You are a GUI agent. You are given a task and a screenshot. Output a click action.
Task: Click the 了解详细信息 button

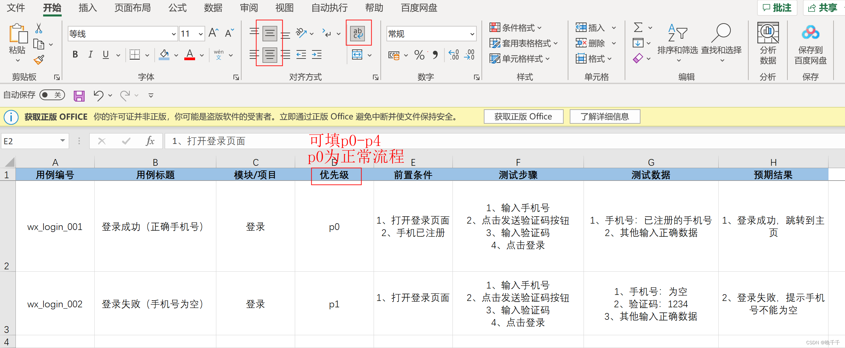tap(605, 116)
